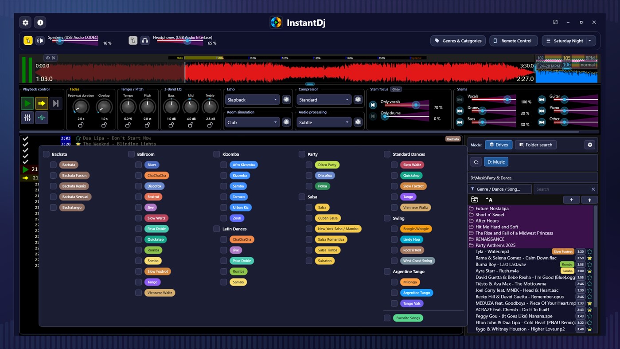Click the green Play button in Playback control
The width and height of the screenshot is (620, 349).
(27, 103)
